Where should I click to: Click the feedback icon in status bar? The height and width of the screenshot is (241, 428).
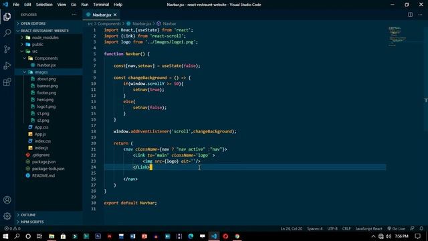click(x=412, y=228)
